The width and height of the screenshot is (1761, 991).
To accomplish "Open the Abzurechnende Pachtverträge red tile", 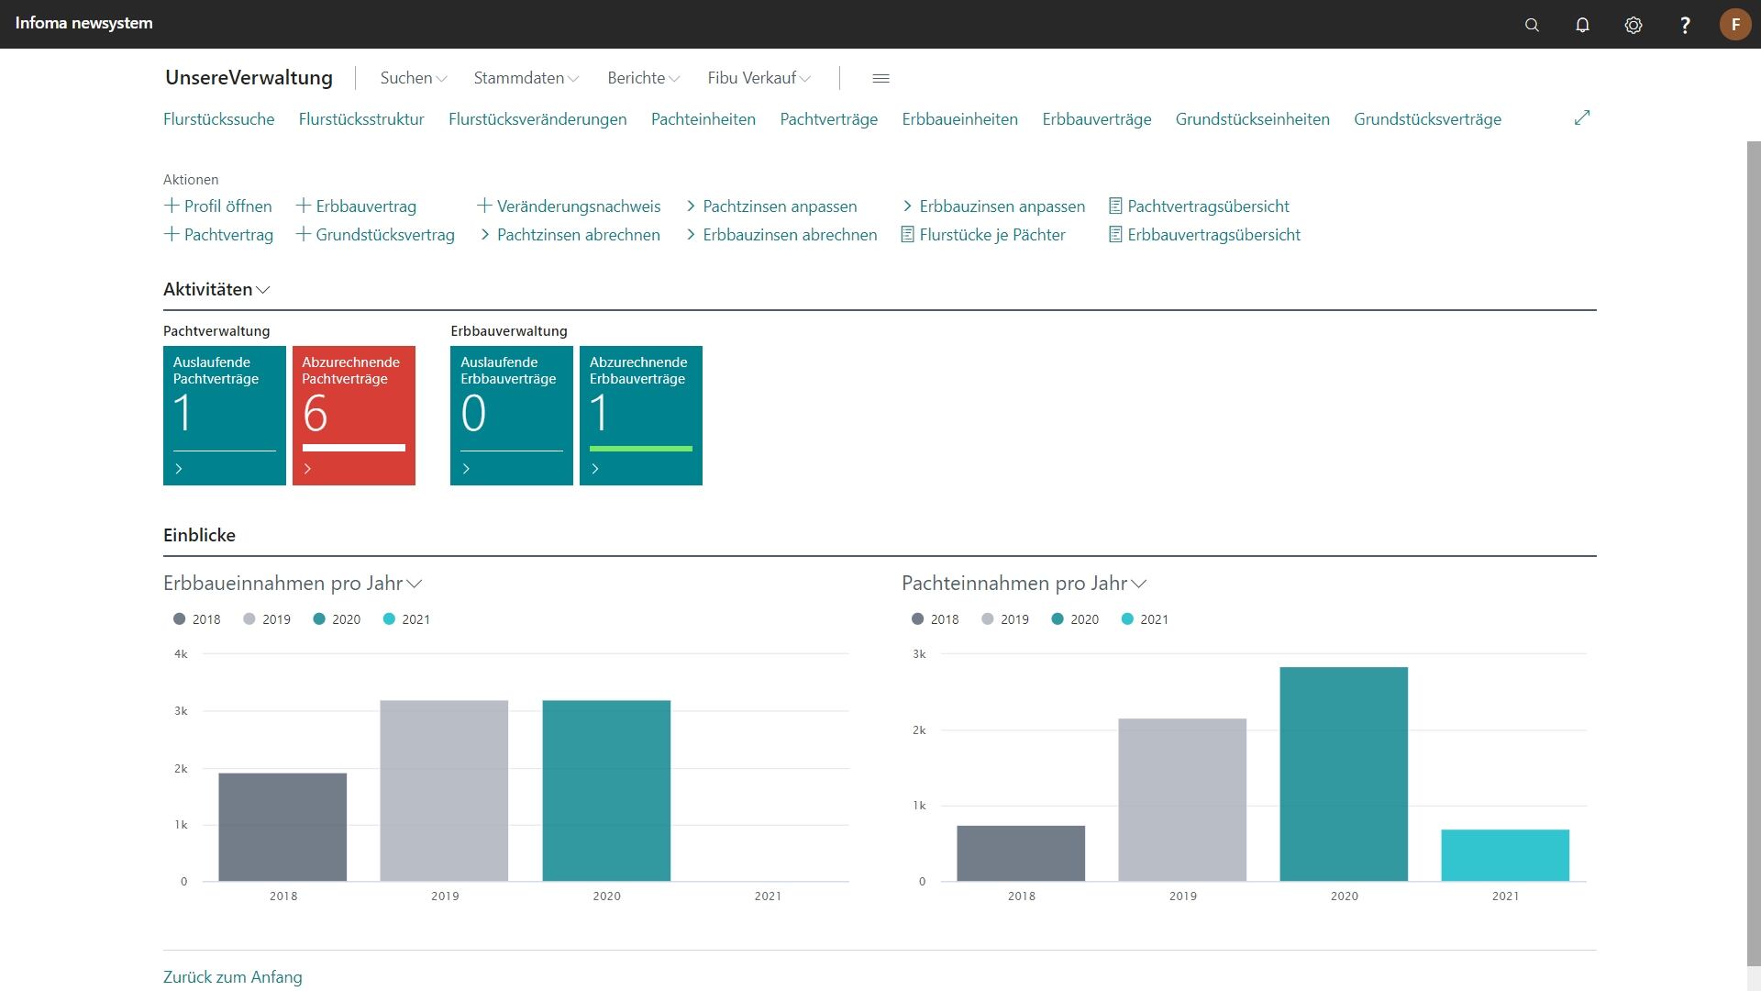I will (353, 415).
